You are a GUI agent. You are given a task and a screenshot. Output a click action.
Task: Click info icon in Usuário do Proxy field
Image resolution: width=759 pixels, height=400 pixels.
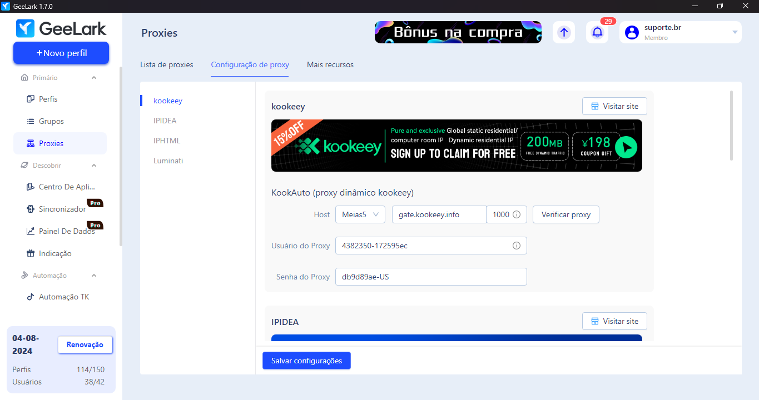[x=516, y=246]
